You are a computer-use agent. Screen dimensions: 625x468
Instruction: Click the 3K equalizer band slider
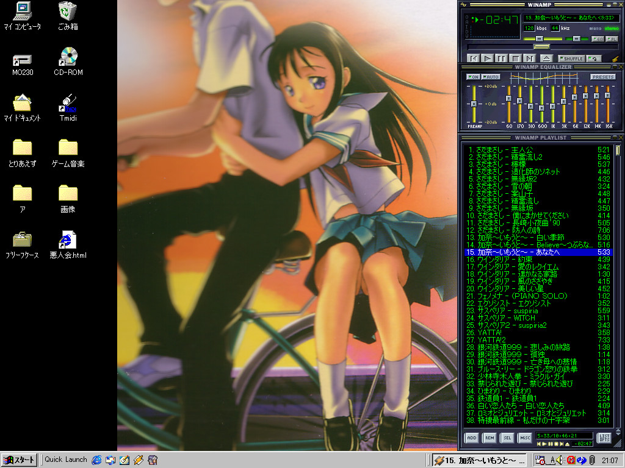pos(563,104)
